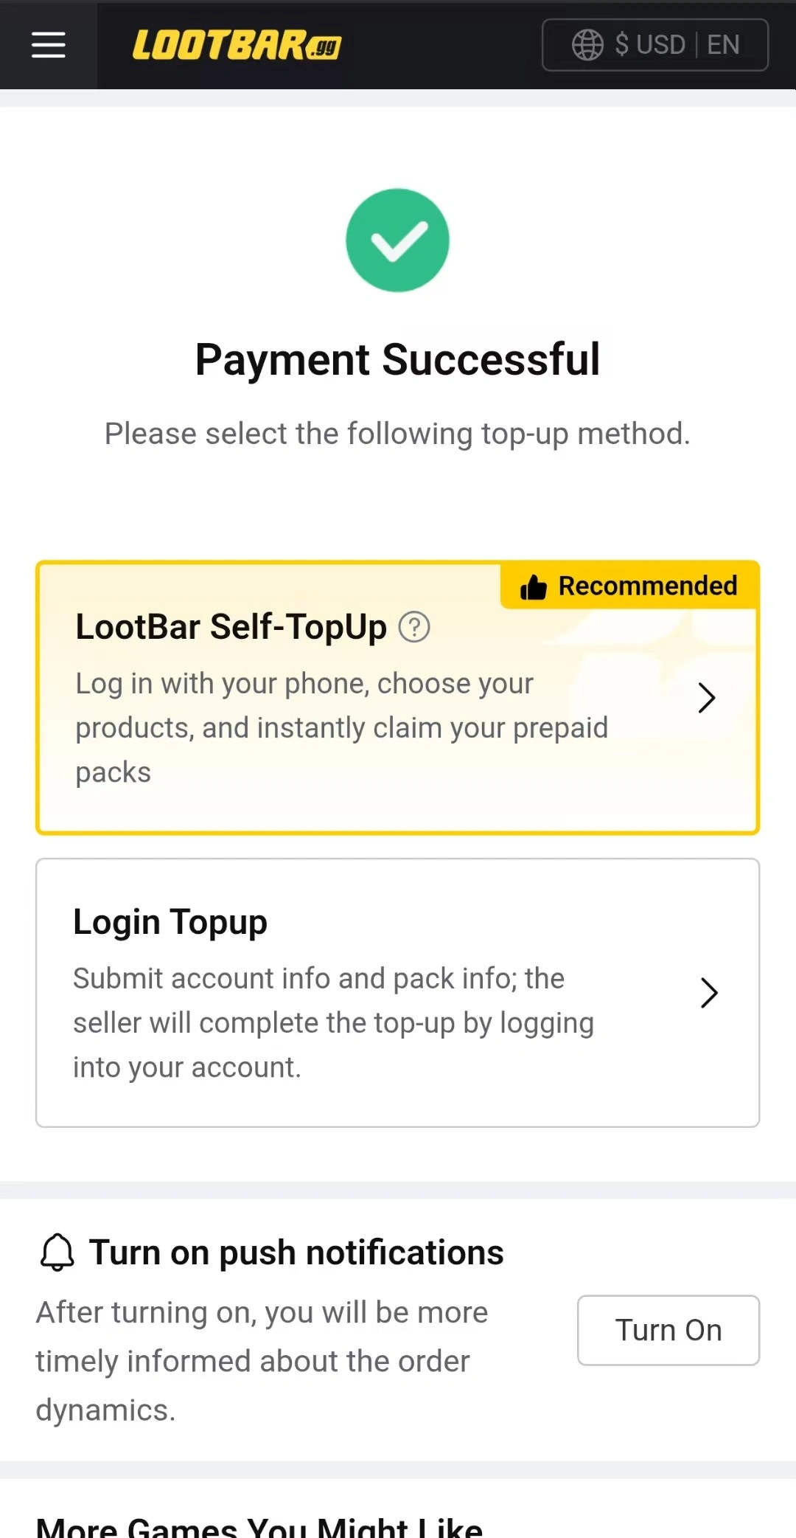The width and height of the screenshot is (796, 1538).
Task: Click the "Recommended" badge label
Action: [x=647, y=586]
